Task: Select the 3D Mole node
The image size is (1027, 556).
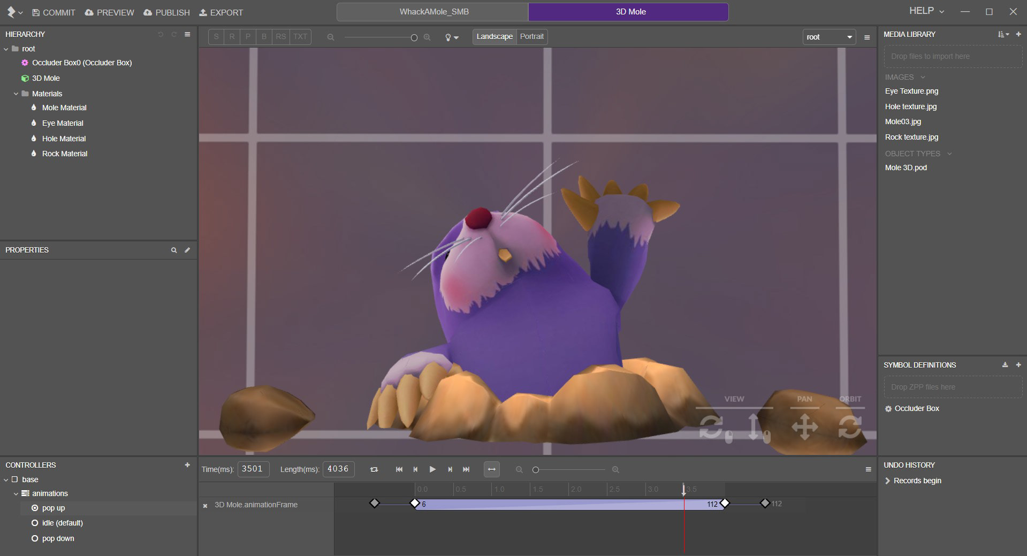Action: 45,78
